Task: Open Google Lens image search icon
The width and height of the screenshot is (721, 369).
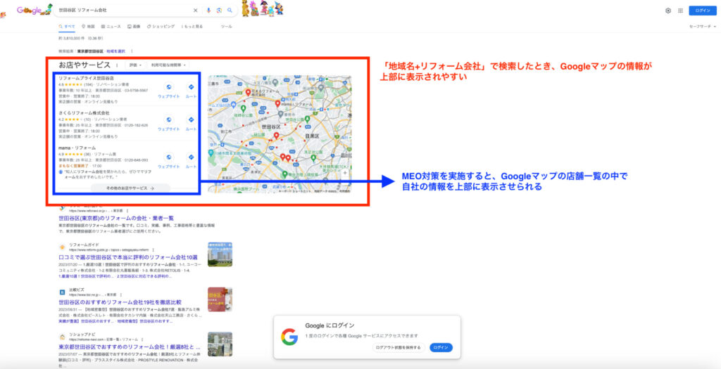Action: point(219,11)
